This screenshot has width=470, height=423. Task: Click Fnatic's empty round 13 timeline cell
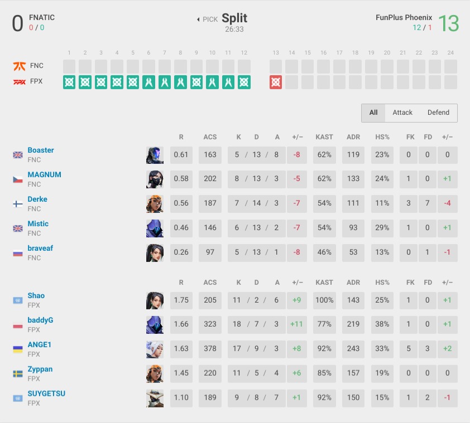(x=276, y=66)
